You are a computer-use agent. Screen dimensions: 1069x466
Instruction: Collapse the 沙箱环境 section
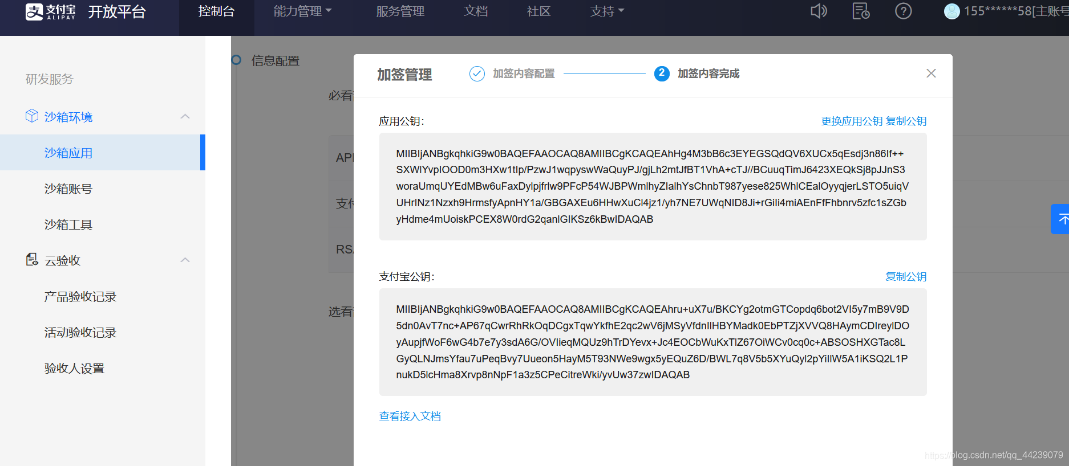pyautogui.click(x=185, y=116)
